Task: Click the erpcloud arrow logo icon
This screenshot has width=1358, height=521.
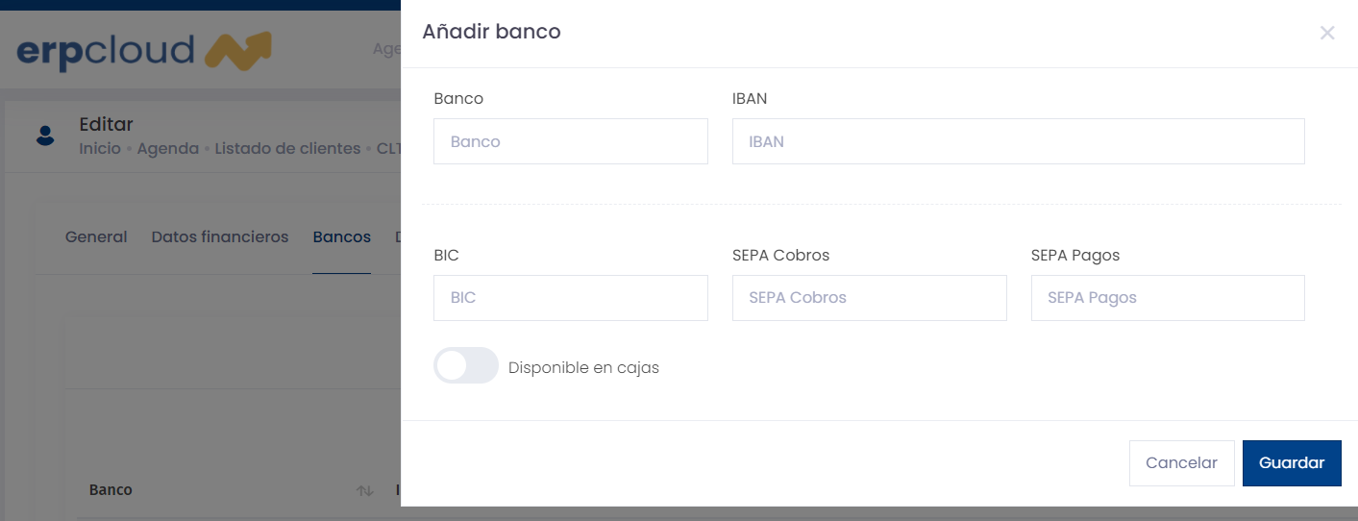Action: tap(238, 51)
